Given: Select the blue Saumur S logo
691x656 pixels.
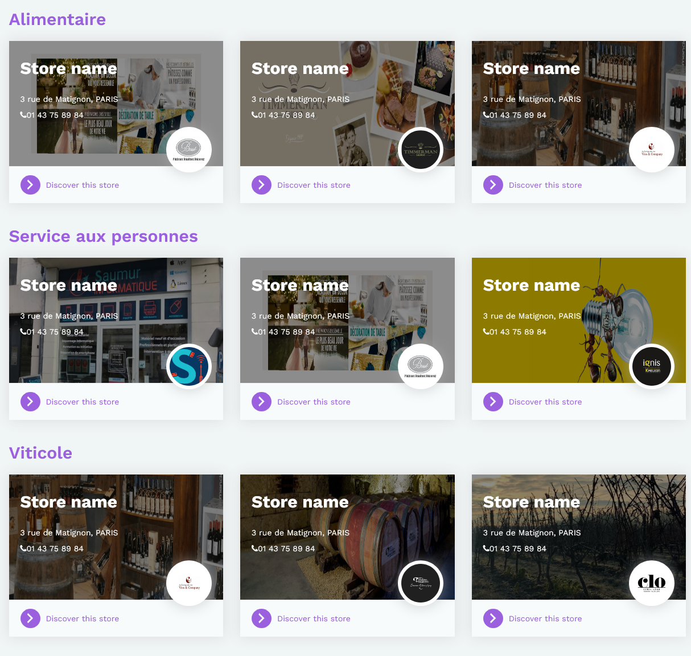Looking at the screenshot, I should 189,366.
